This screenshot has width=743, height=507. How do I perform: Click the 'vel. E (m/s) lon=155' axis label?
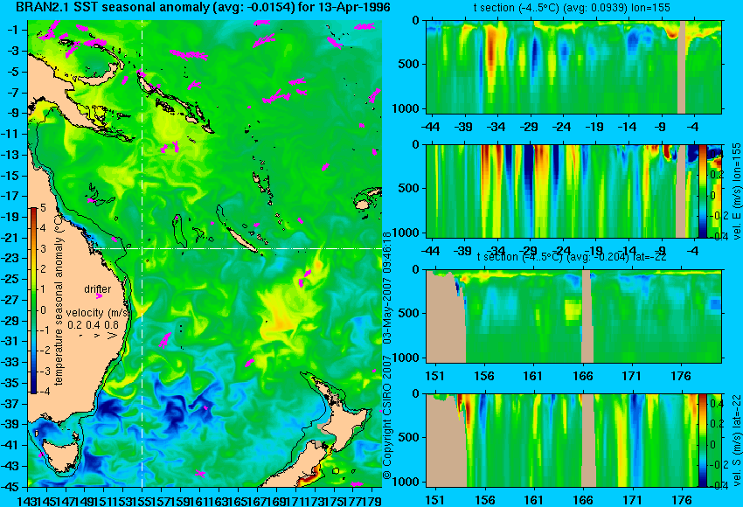click(737, 192)
